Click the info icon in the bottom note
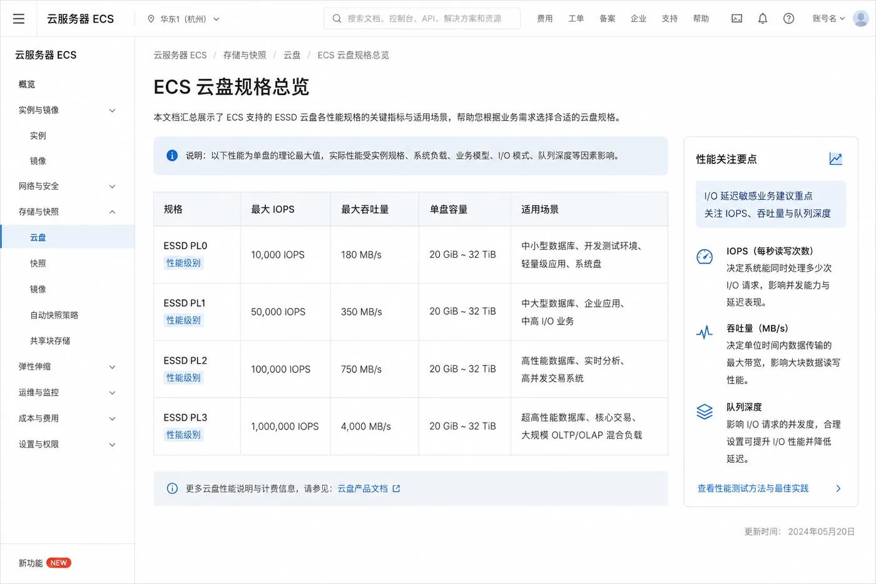This screenshot has height=584, width=876. 172,488
